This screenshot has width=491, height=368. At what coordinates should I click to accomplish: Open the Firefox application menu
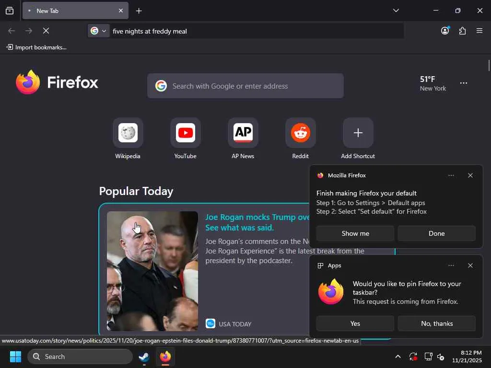pyautogui.click(x=479, y=31)
